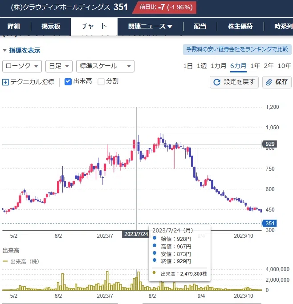Uncheck the 出来高 checkbox
Screen dimensions: 293x304
coord(68,82)
